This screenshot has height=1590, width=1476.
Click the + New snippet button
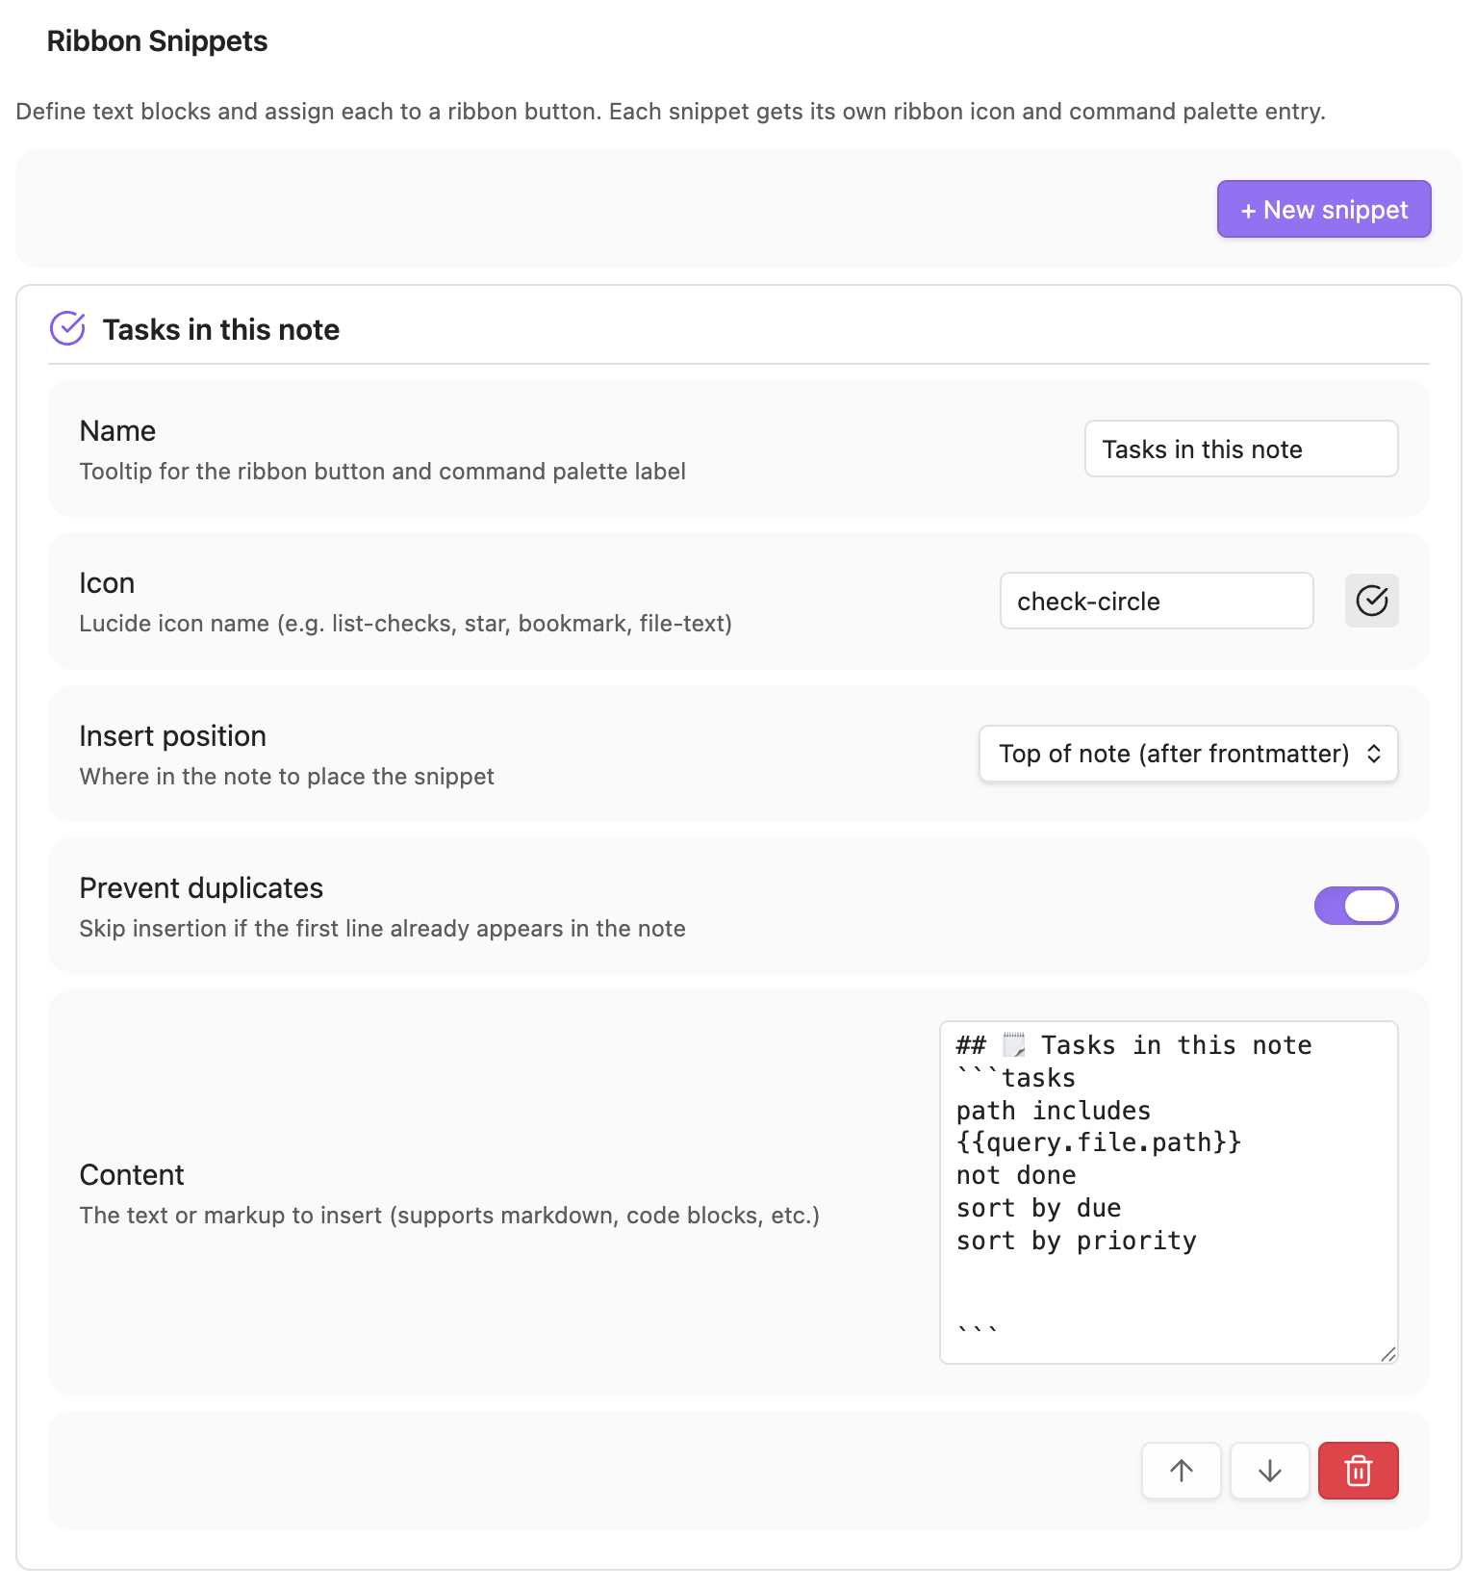click(x=1324, y=209)
